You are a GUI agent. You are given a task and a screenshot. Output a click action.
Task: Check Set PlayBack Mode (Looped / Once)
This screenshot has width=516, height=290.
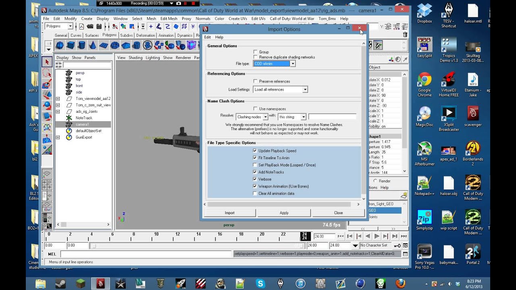pyautogui.click(x=255, y=165)
